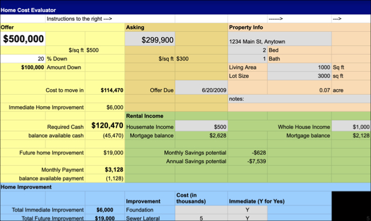The image size is (371, 221).
Task: Click the notes field
Action: (x=300, y=99)
